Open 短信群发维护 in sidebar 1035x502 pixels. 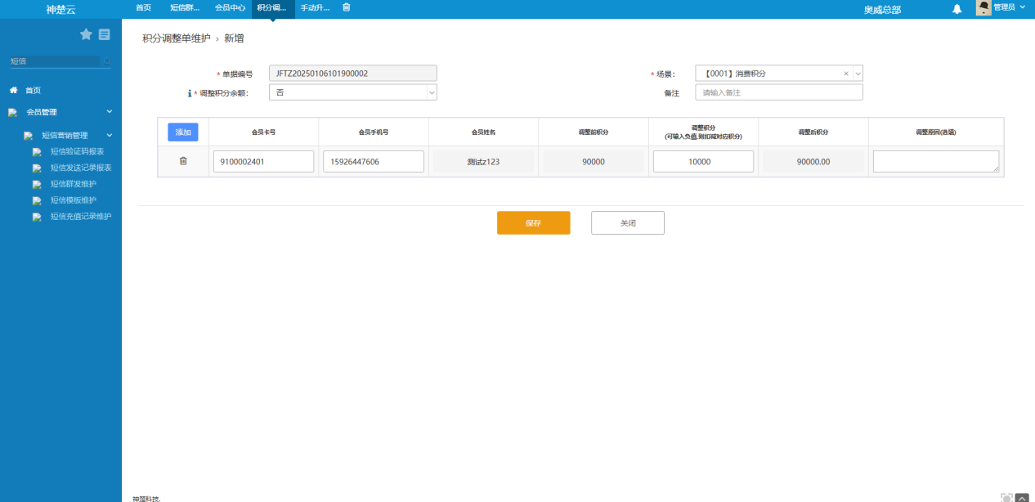coord(74,184)
